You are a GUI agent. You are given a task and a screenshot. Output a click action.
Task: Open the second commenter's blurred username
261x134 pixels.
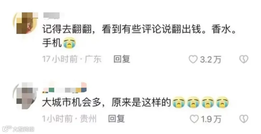(65, 87)
